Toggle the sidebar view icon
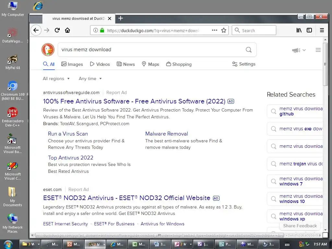Screen dimensions: 332x249 coord(309,30)
